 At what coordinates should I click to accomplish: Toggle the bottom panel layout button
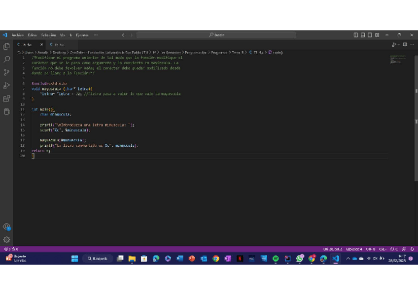(x=363, y=35)
